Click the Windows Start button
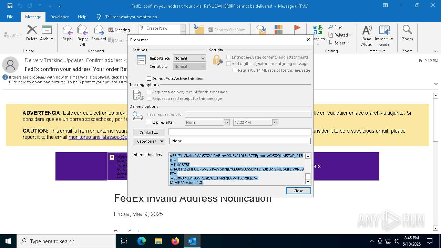Screen dimensions: 441x248 tap(8, 241)
